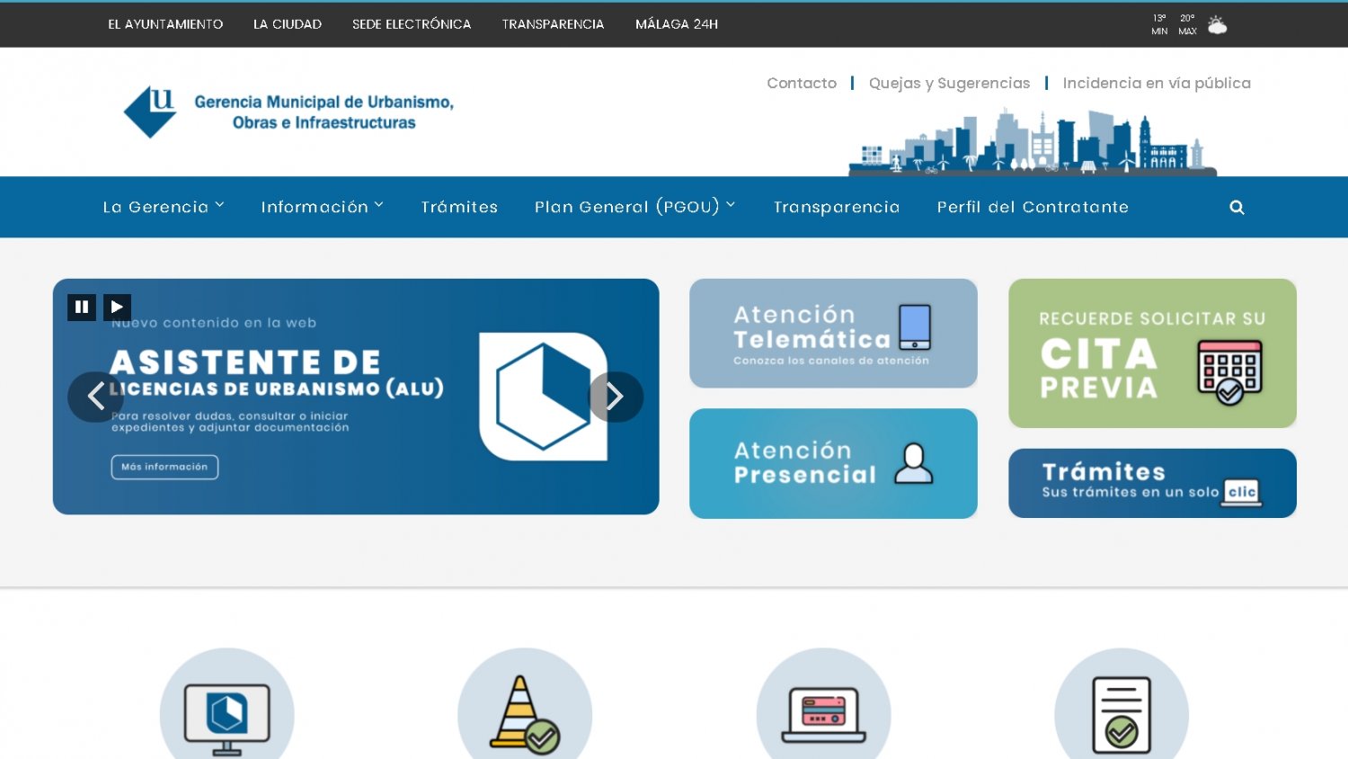Open Perfil del Contratante menu item
The height and width of the screenshot is (759, 1348).
click(x=1033, y=207)
